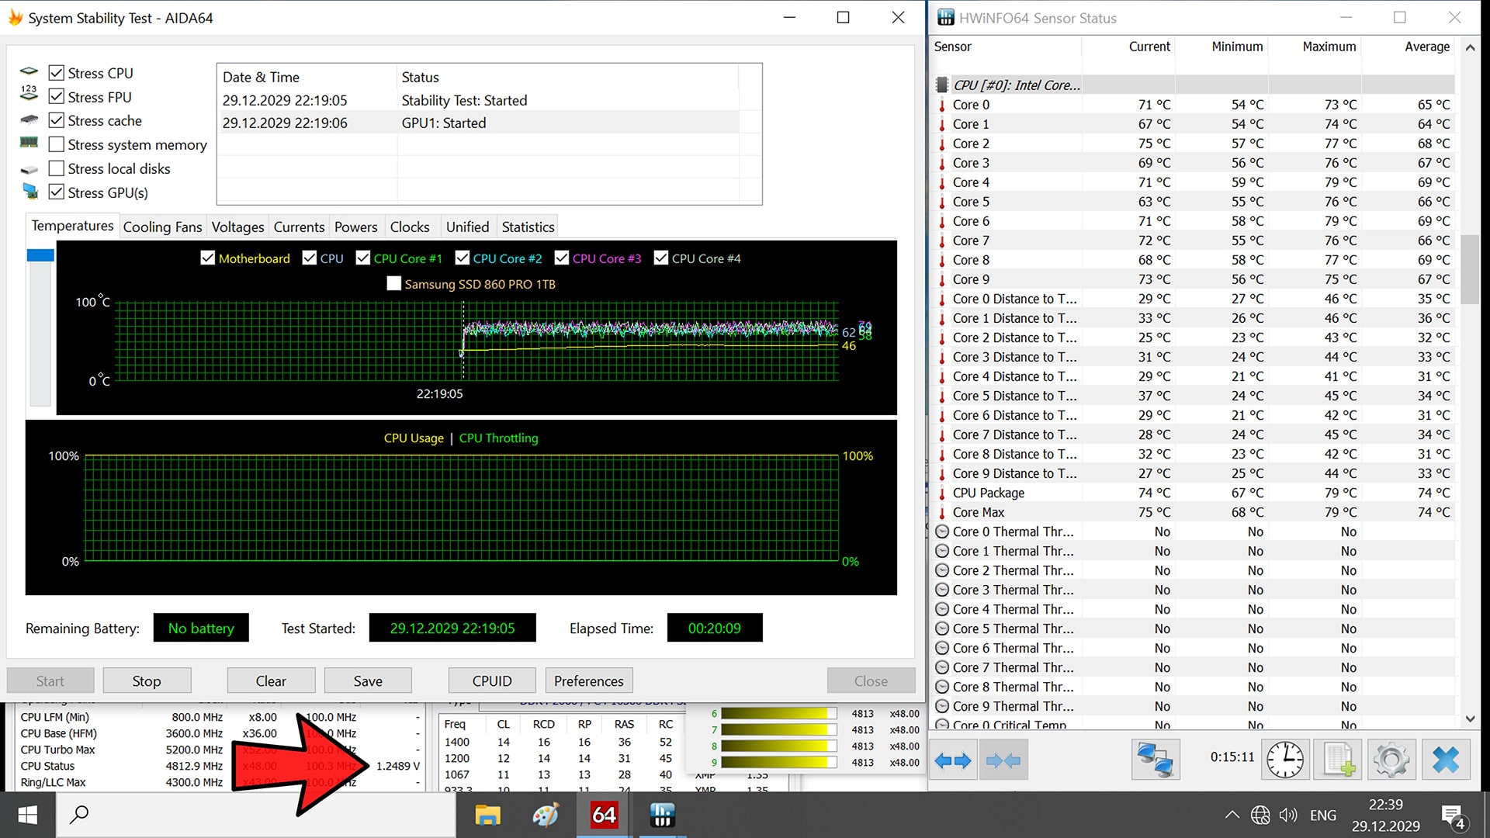
Task: Uncheck the Stress GPU(s) option
Action: (57, 192)
